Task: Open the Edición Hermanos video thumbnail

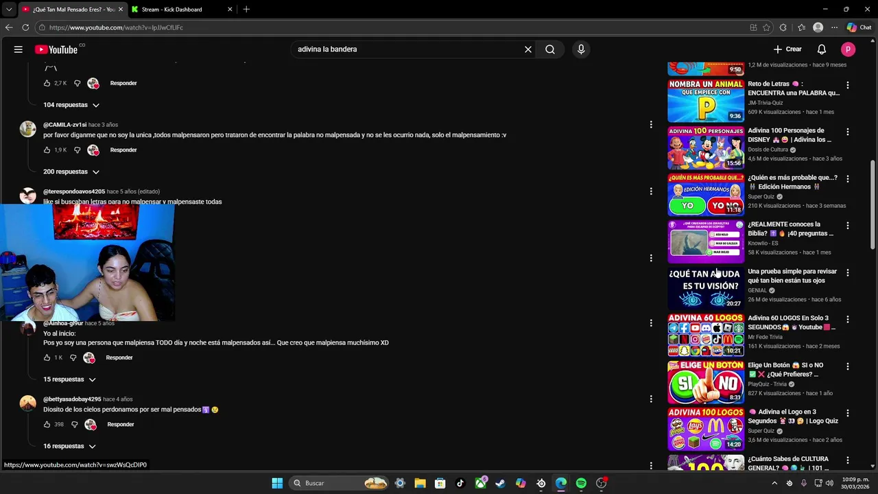Action: [706, 194]
